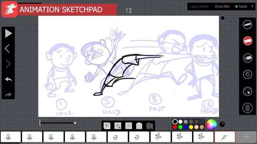Pick the dark gray color swatch
The image size is (257, 144).
pyautogui.click(x=191, y=122)
